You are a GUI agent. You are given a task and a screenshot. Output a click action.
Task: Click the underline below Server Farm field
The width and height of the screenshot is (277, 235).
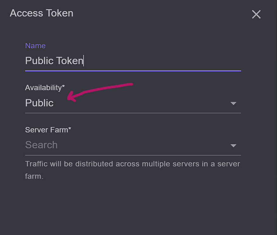coord(133,155)
